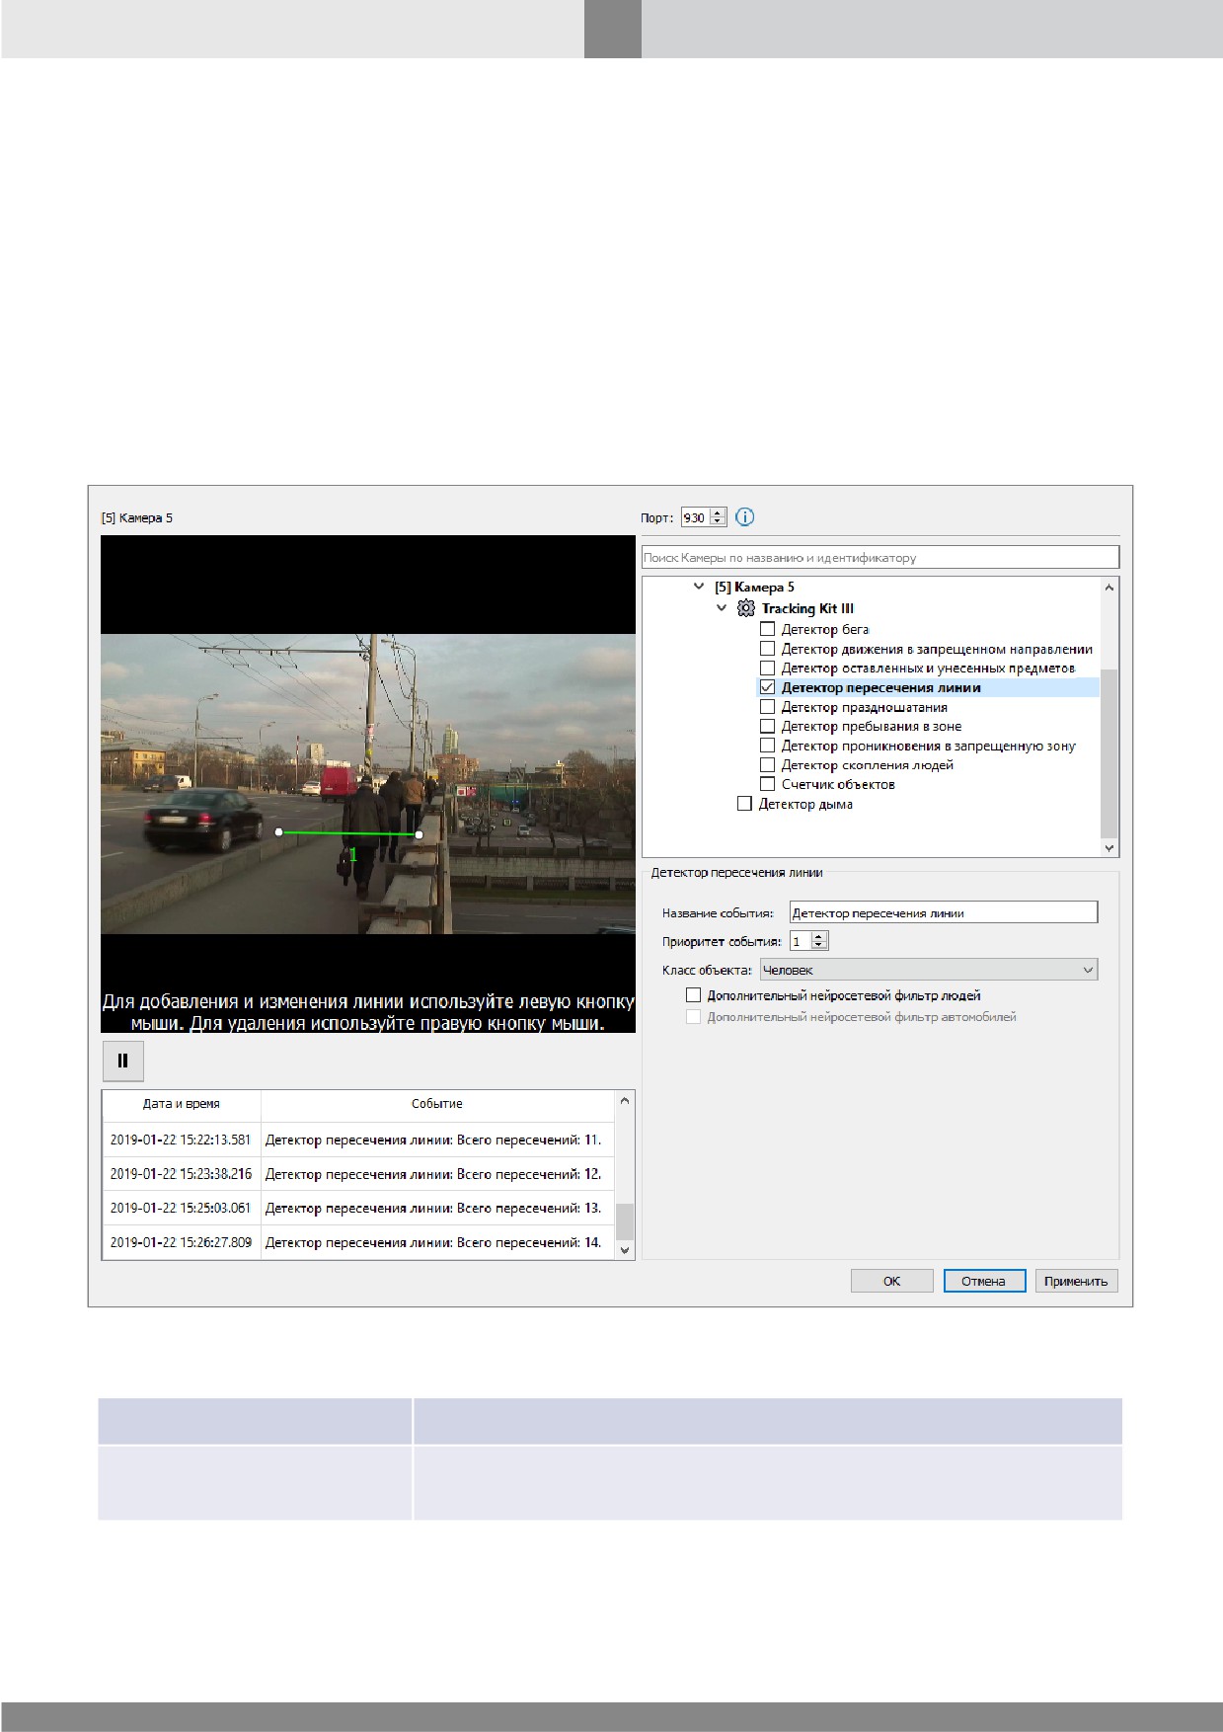Screen dimensions: 1223x1732
Task: Uncheck Детектор пересечения линии checkbox
Action: [x=767, y=687]
